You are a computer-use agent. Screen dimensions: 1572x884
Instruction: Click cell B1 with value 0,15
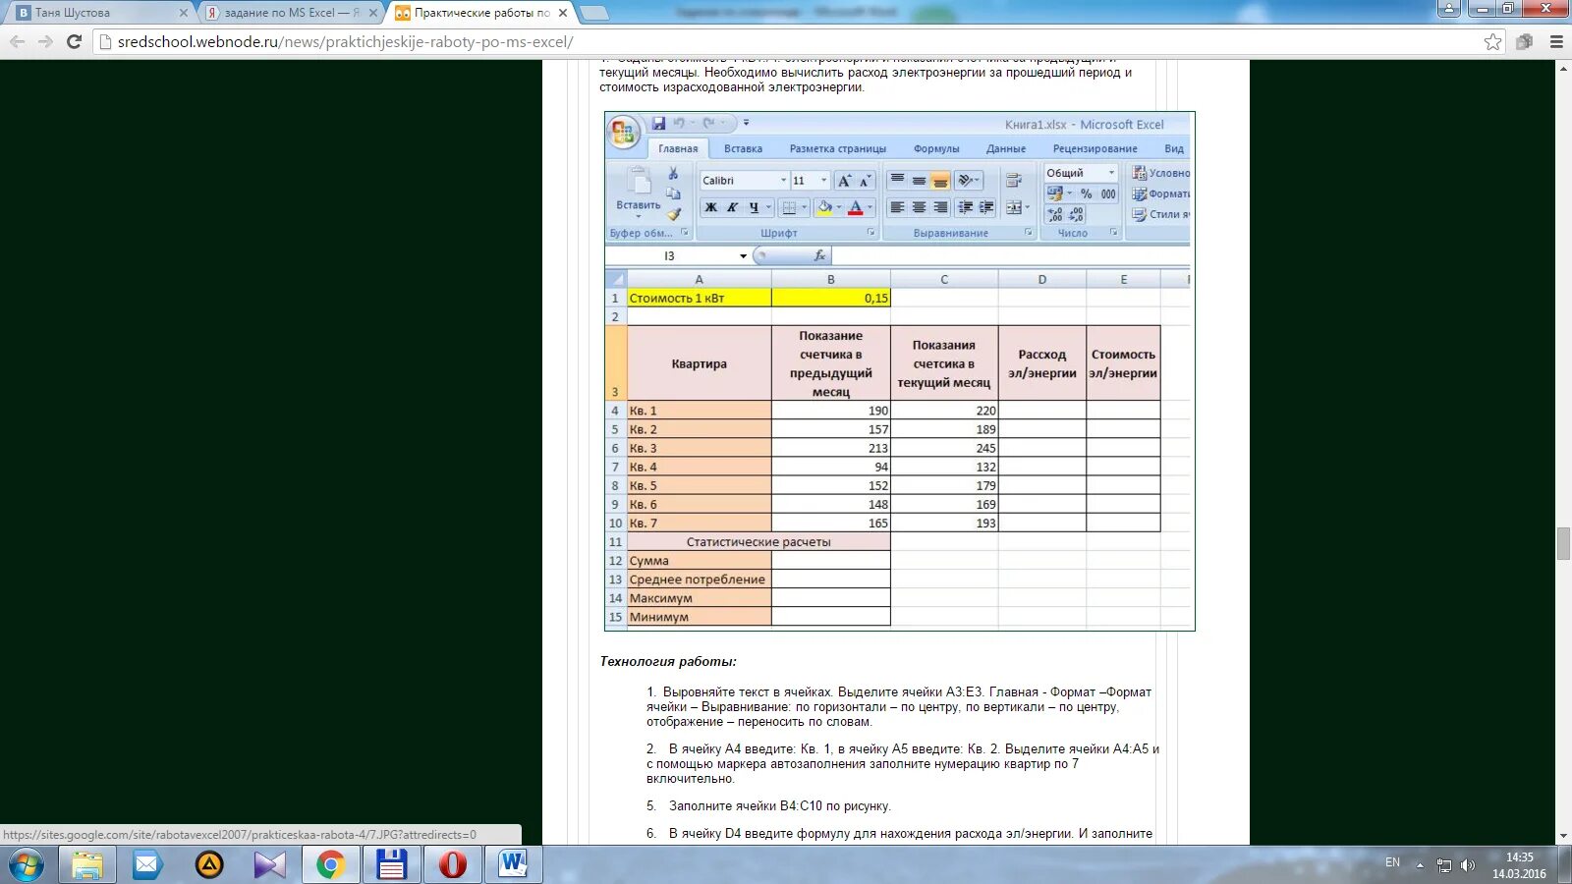[831, 298]
